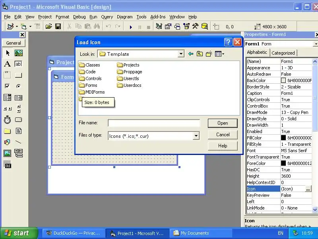Open the File menu
The width and height of the screenshot is (318, 239).
7,17
